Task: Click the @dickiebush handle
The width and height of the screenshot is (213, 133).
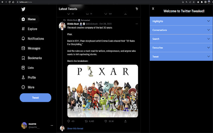Action: (x=92, y=24)
